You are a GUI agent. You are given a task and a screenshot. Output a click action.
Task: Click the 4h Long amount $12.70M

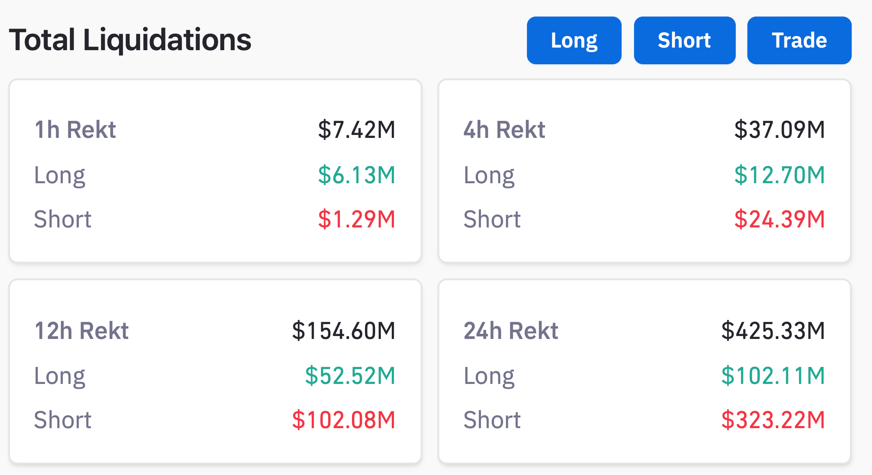pos(779,175)
